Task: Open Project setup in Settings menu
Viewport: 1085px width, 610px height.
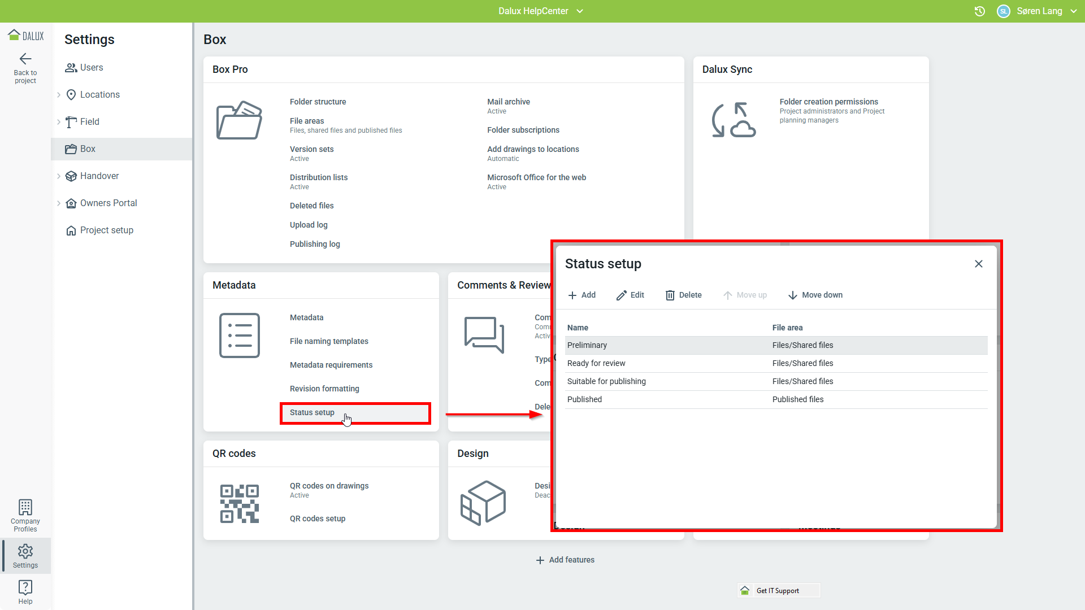Action: (106, 230)
